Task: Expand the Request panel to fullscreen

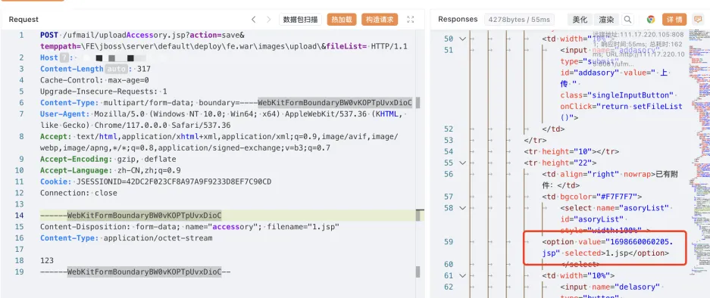Action: 410,20
